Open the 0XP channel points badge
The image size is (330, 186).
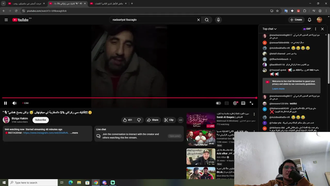307,29
